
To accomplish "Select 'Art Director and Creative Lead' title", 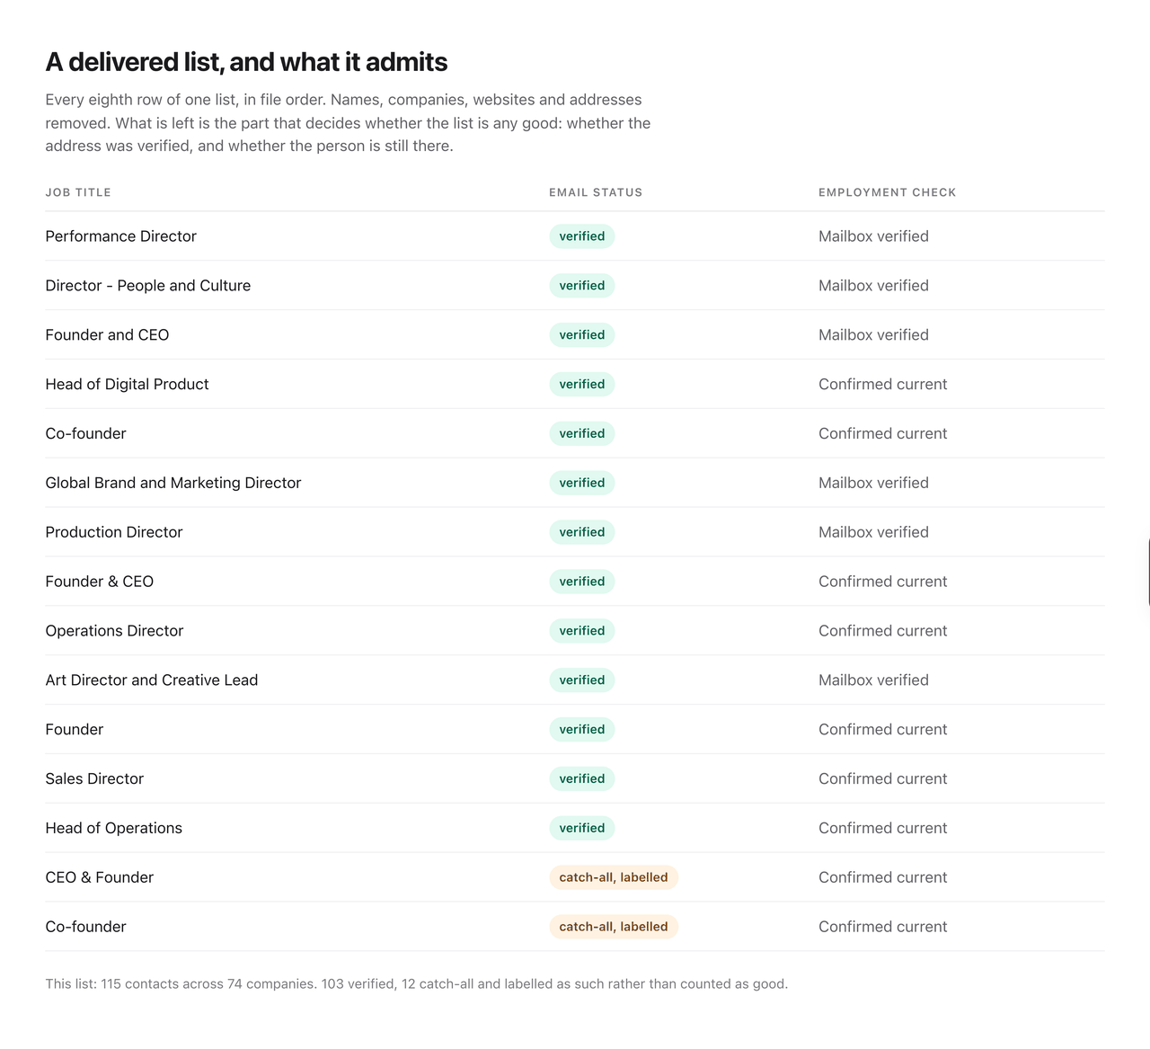I will pos(152,680).
